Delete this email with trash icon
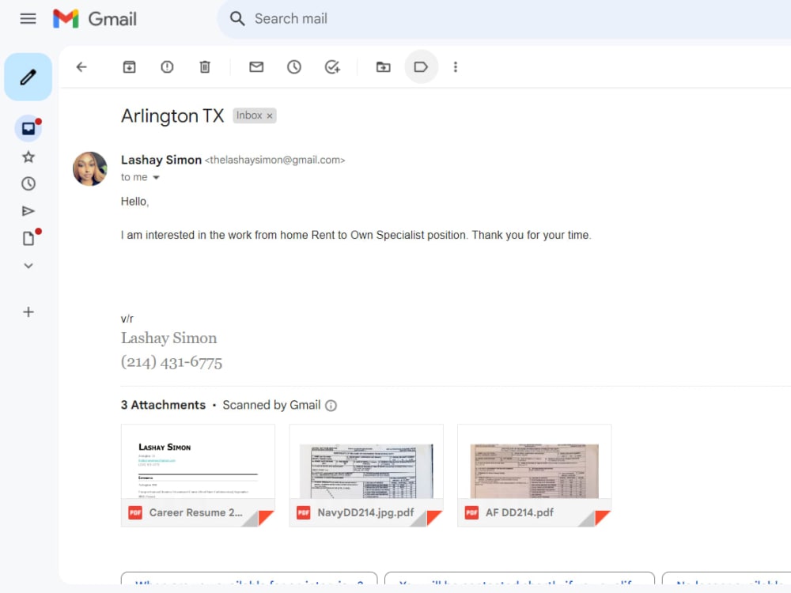This screenshot has height=593, width=791. click(205, 67)
